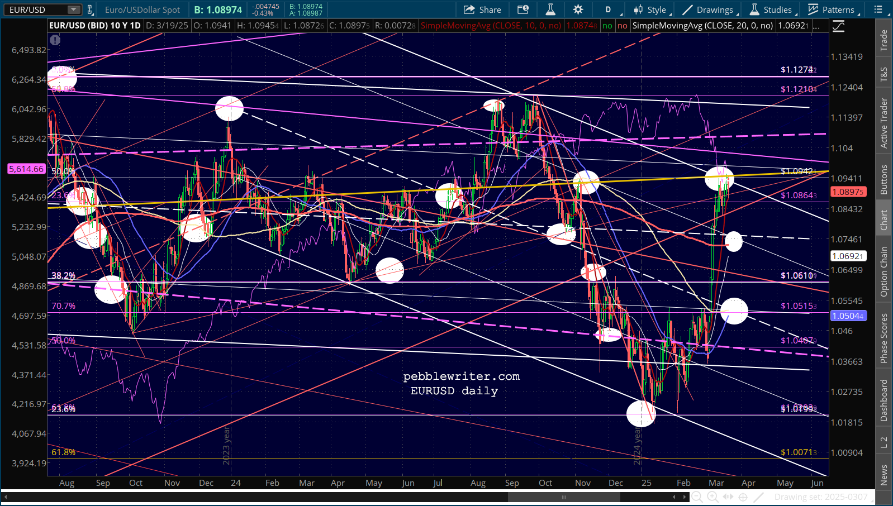Select the Chart side tab
The height and width of the screenshot is (506, 893).
884,220
